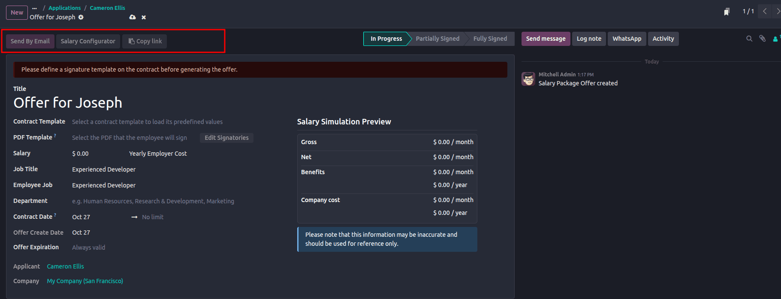Click Send message in the chatter
Viewport: 781px width, 299px height.
546,39
